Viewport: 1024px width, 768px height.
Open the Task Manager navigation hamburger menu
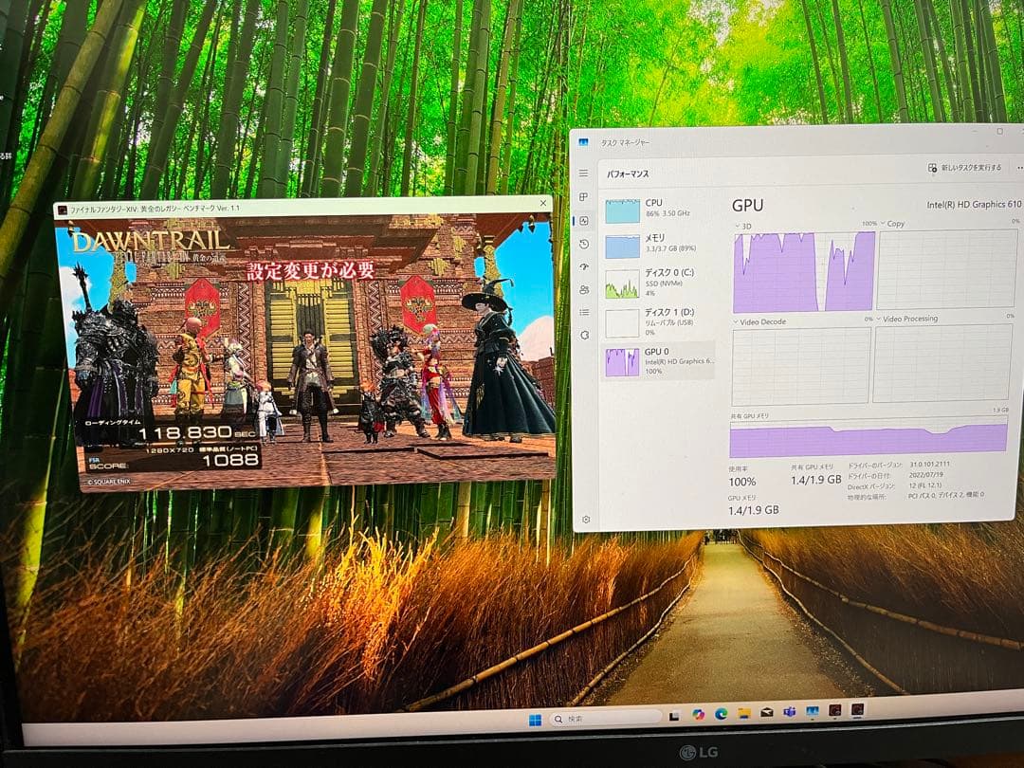coord(583,174)
